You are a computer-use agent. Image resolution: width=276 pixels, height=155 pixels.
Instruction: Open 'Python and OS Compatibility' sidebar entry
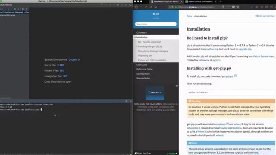tap(152, 60)
